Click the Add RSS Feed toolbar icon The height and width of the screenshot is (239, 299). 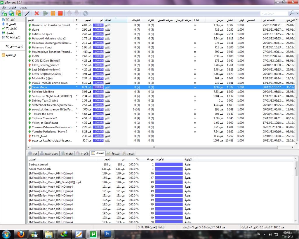(18, 13)
